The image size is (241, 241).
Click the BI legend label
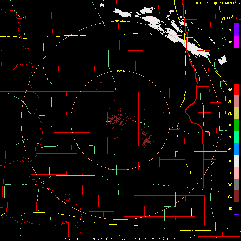[x=230, y=197]
